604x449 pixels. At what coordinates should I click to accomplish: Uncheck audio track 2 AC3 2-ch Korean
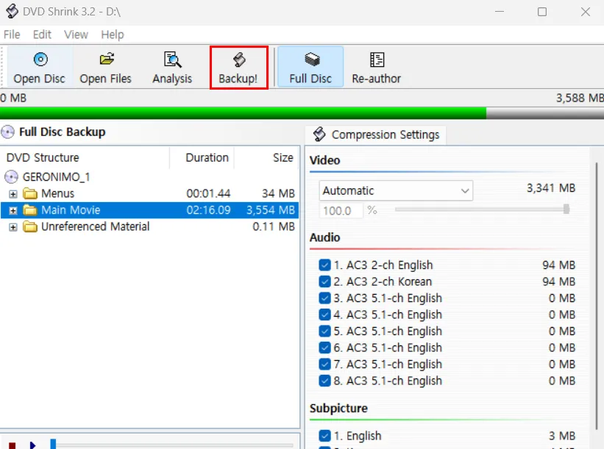tap(324, 281)
